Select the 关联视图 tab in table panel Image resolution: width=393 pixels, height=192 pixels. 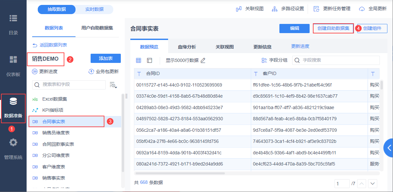pyautogui.click(x=225, y=47)
